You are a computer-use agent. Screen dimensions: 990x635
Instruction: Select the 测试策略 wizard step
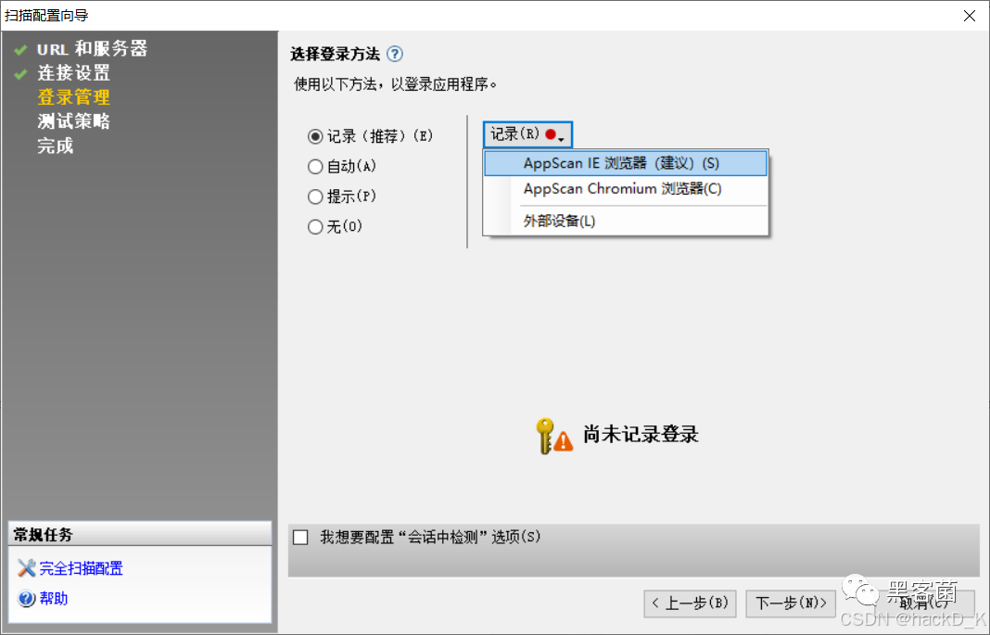tap(74, 121)
